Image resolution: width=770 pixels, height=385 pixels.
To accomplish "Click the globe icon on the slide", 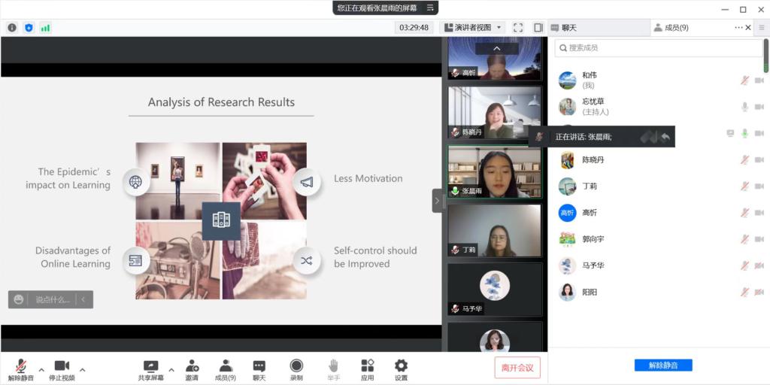I will (x=135, y=182).
